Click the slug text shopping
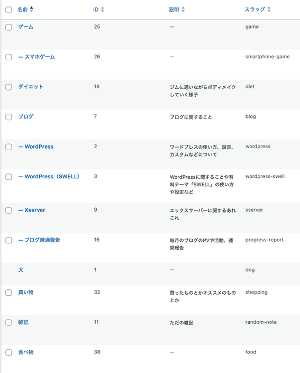This screenshot has height=373, width=300. pos(257,293)
